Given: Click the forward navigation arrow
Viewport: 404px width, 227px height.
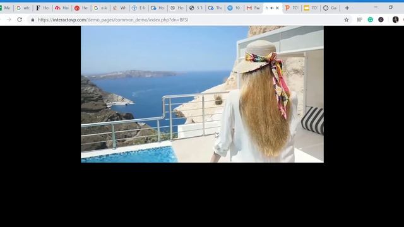Looking at the screenshot, I should (x=9, y=20).
